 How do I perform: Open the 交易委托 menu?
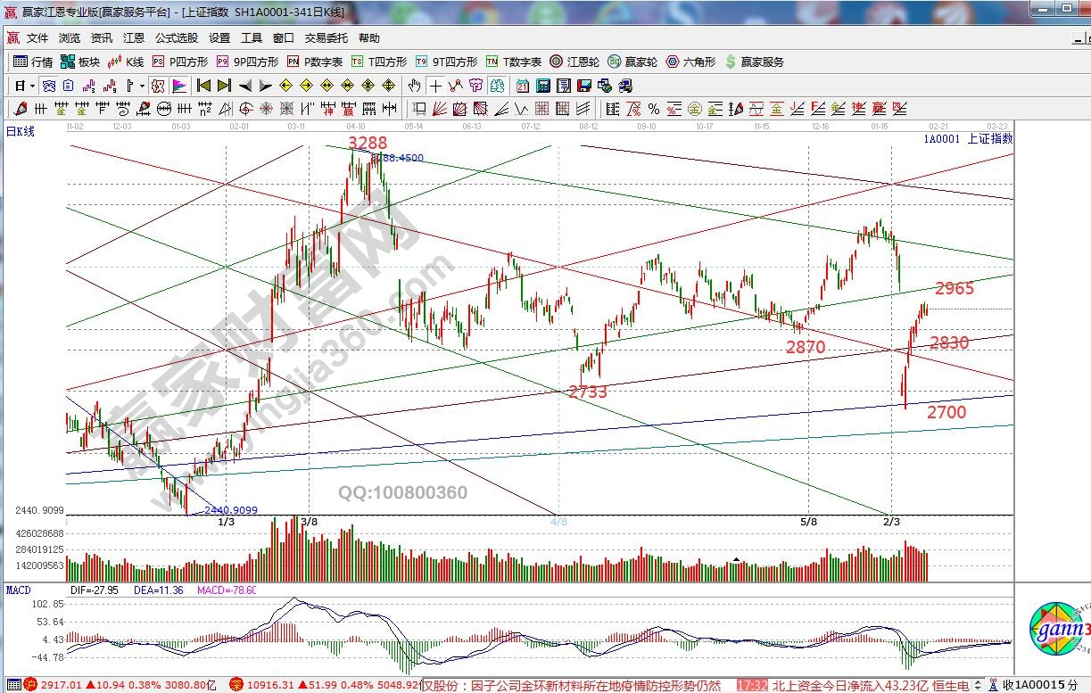tap(326, 38)
